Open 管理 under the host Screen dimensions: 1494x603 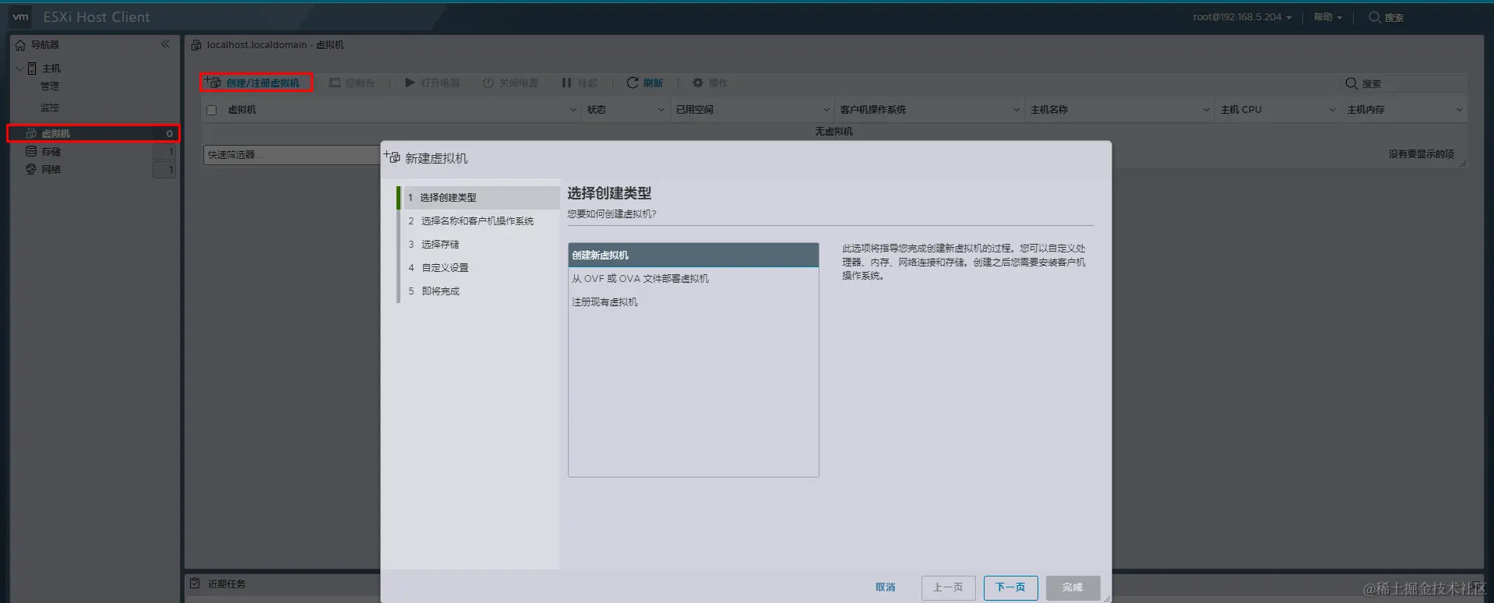50,86
